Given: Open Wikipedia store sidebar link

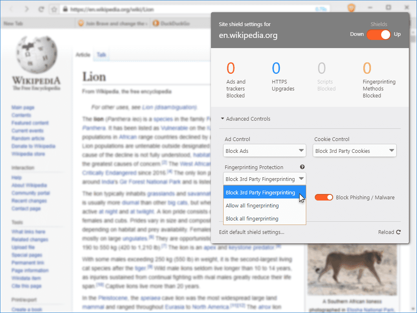Looking at the screenshot, I should [x=28, y=154].
